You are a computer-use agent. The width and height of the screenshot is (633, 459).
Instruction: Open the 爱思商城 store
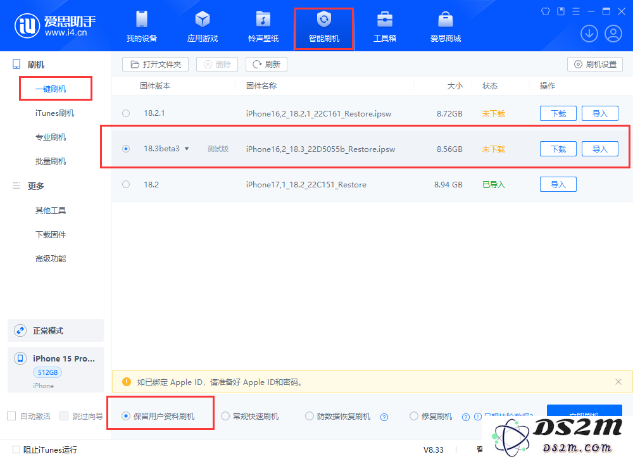coord(446,27)
